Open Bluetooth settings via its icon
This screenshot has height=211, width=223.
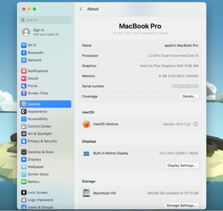(x=24, y=53)
